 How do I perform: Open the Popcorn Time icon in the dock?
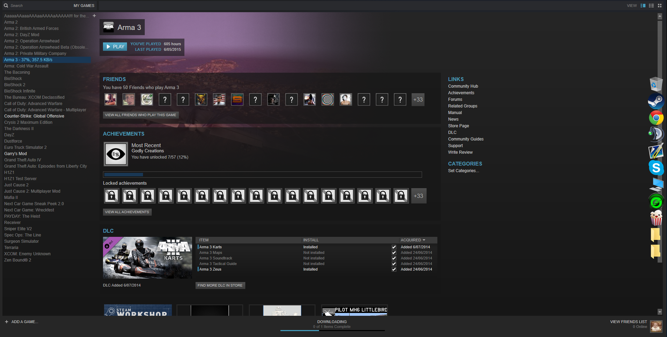[x=656, y=218]
